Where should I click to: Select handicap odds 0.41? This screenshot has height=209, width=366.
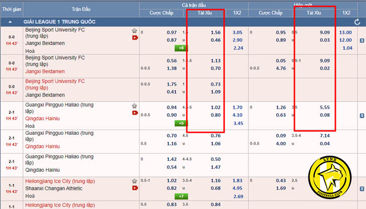(x=171, y=92)
